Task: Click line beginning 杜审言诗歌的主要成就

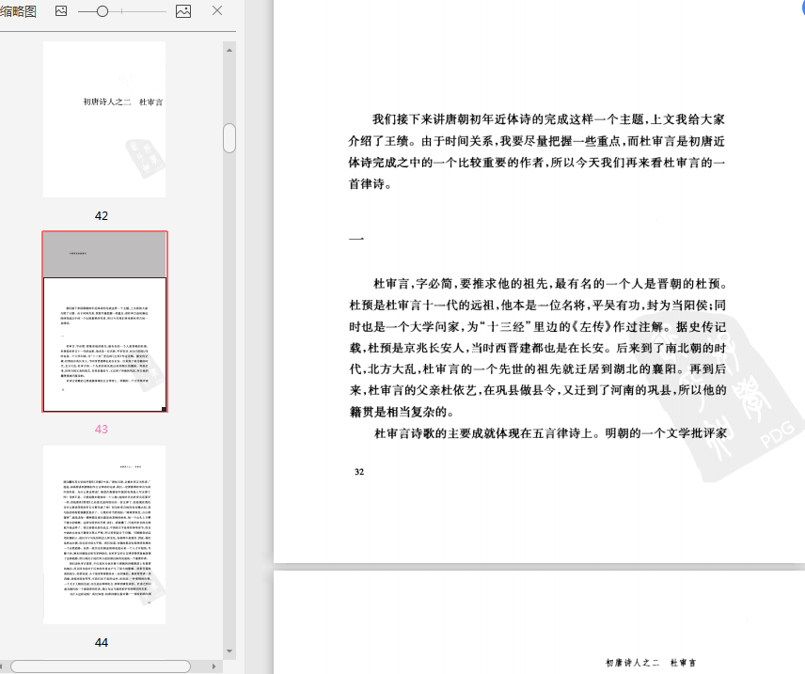Action: coord(550,433)
